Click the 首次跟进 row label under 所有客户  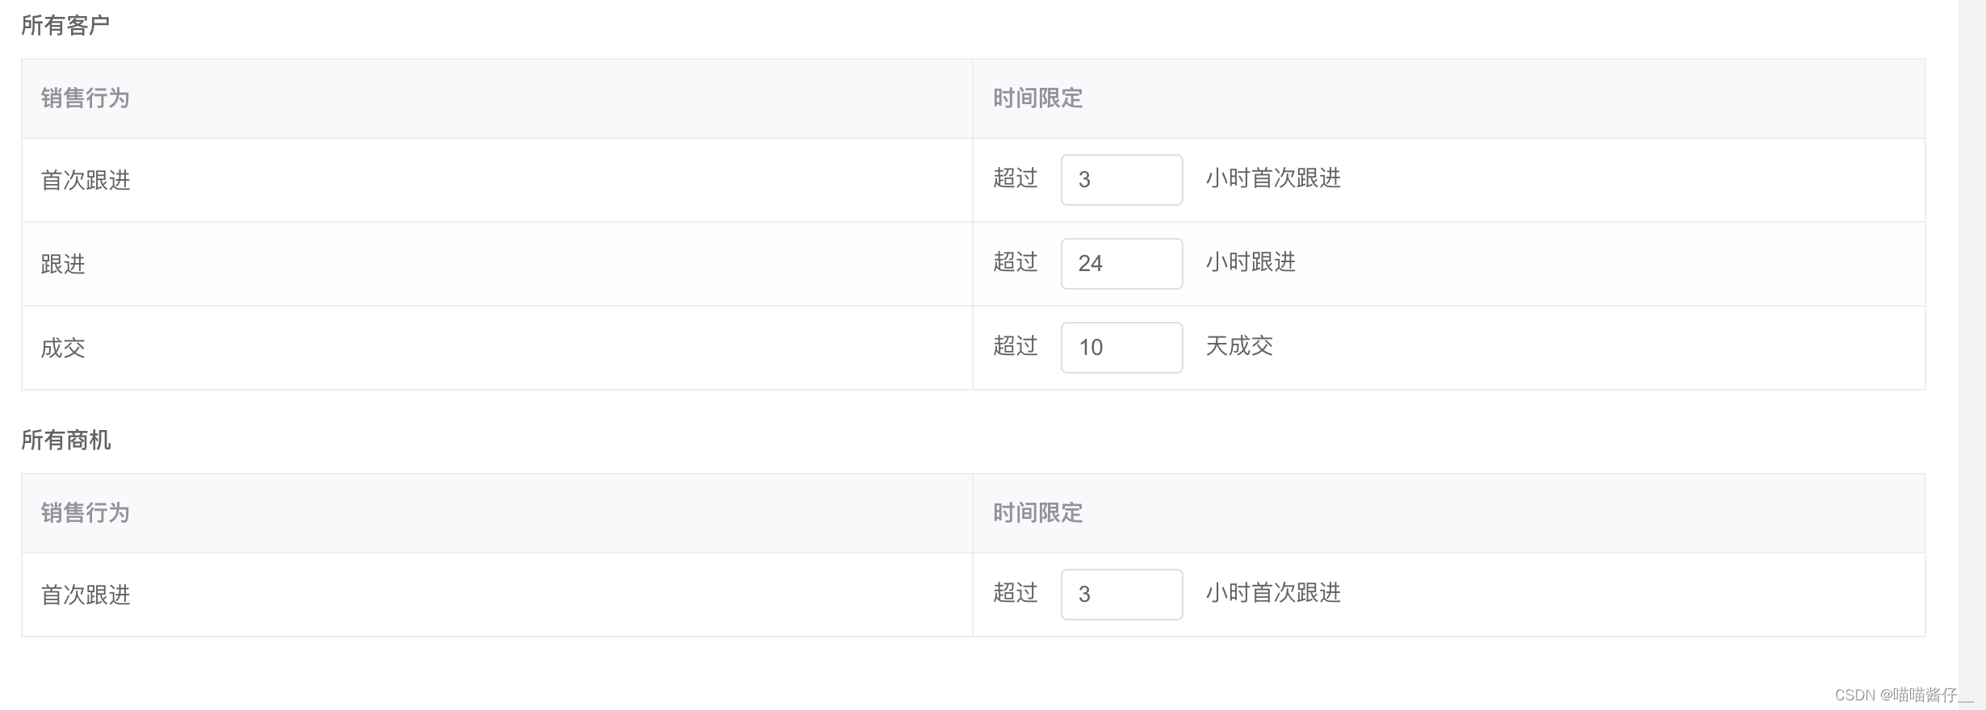(86, 179)
